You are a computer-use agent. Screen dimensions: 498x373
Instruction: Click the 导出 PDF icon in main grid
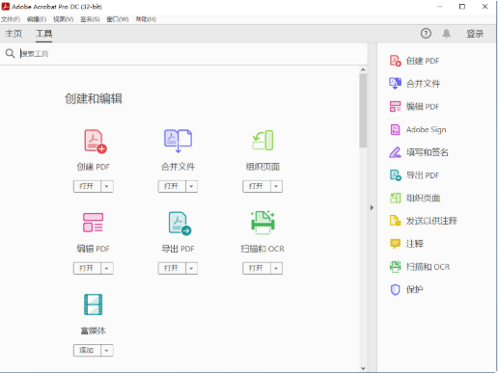pyautogui.click(x=180, y=223)
